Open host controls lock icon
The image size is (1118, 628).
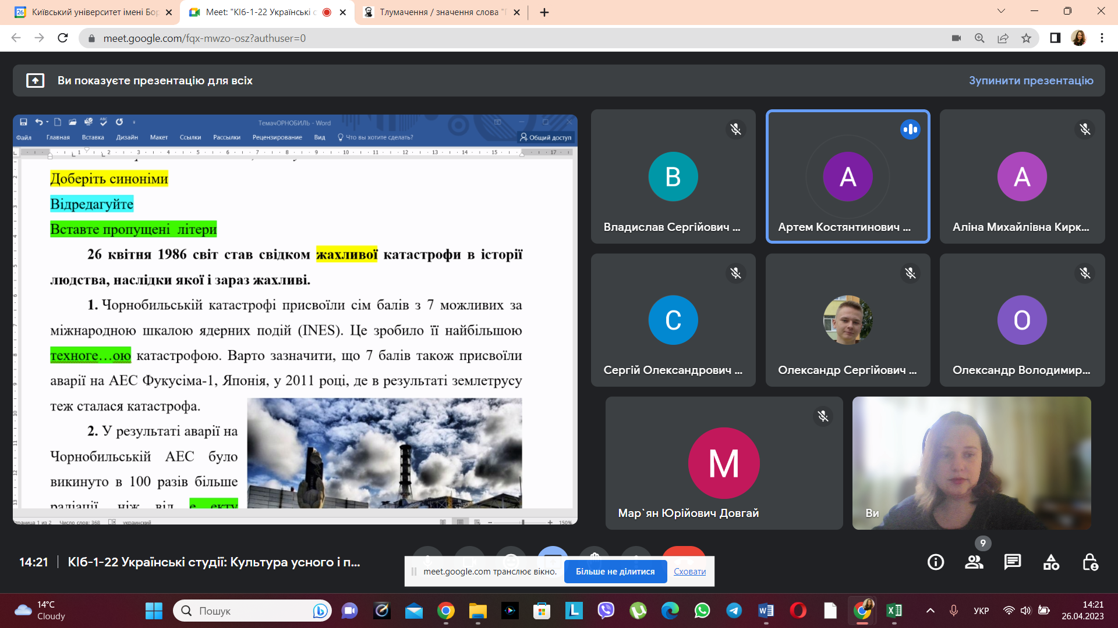(1089, 562)
